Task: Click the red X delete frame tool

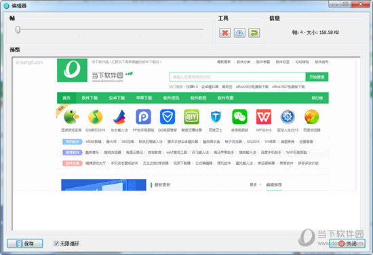Action: point(224,33)
